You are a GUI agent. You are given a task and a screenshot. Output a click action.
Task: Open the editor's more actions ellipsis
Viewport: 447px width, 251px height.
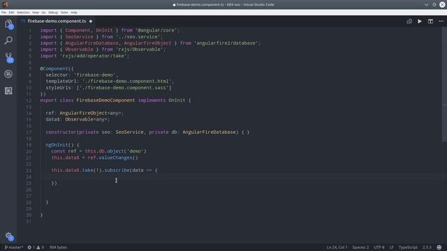tap(441, 22)
